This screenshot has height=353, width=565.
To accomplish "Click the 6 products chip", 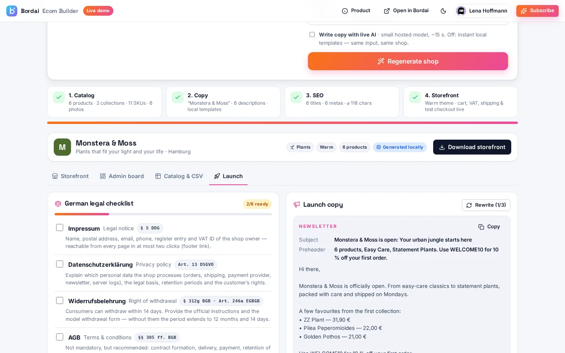I will click(355, 147).
